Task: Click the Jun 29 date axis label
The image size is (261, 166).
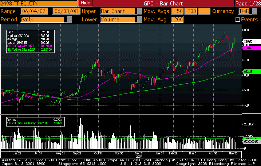Action: coord(17,153)
